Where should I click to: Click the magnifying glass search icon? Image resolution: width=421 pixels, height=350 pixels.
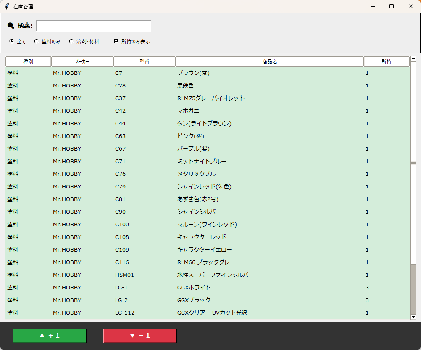11,26
